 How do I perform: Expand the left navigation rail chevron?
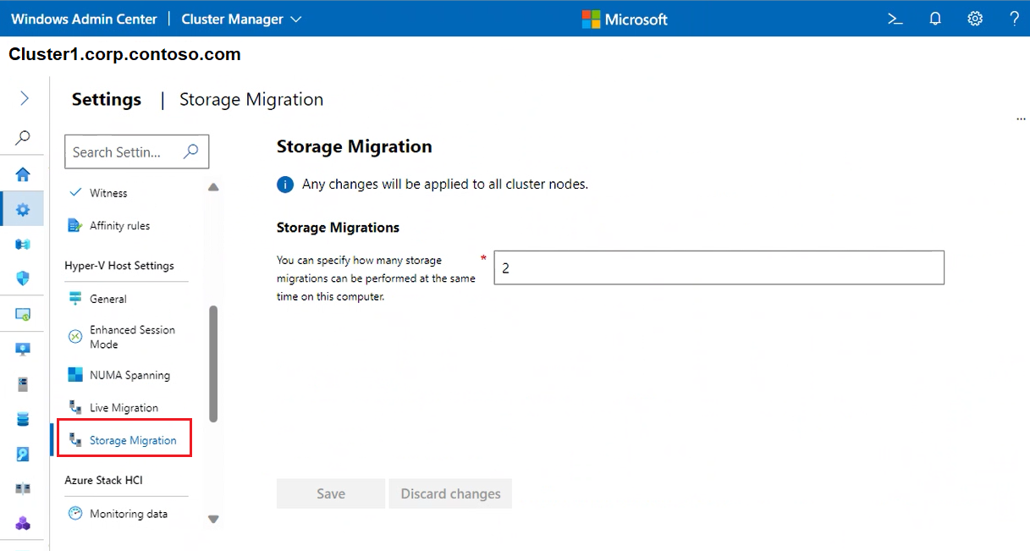(24, 99)
